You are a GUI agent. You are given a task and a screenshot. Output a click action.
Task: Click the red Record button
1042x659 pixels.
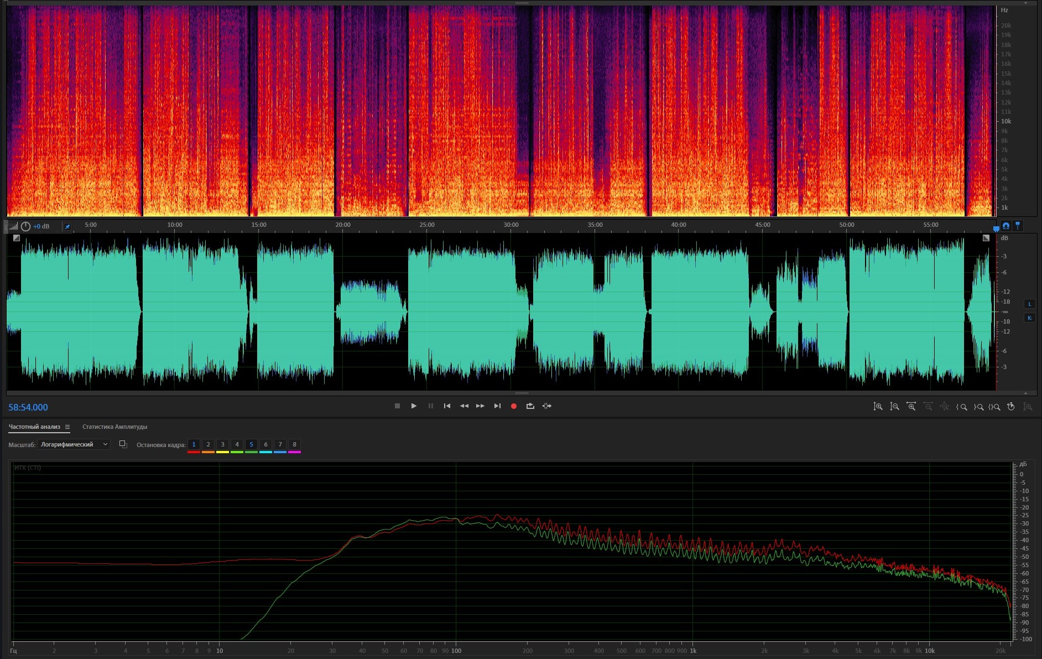513,406
